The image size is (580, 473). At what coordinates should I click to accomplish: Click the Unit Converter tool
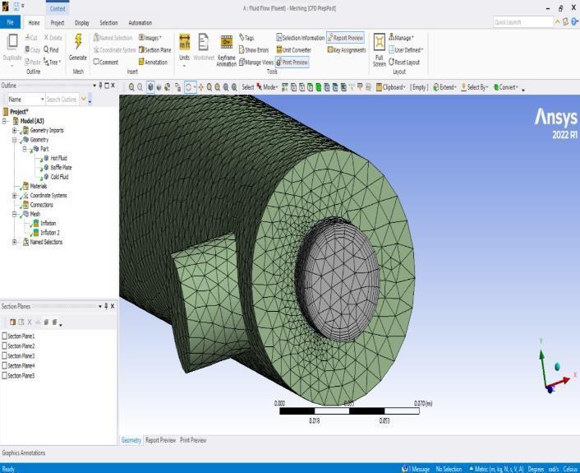pyautogui.click(x=297, y=49)
